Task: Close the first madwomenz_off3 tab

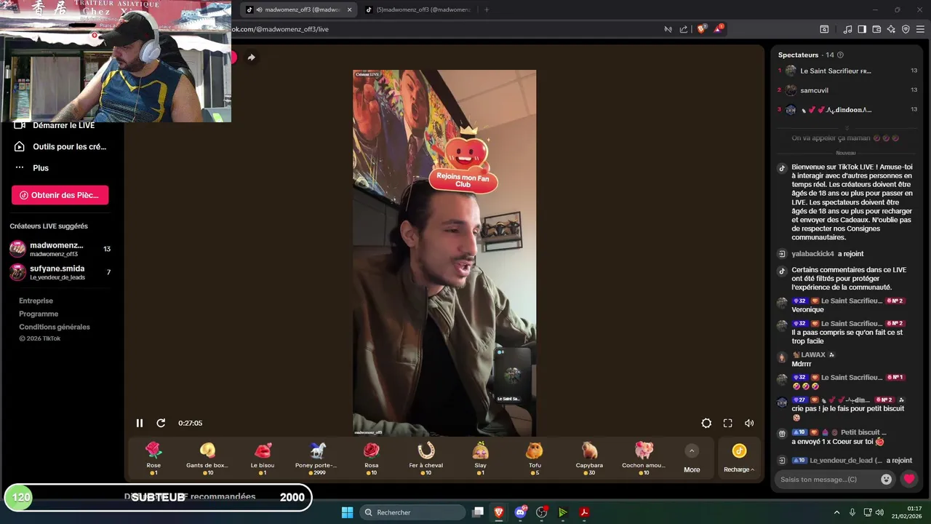Action: (349, 9)
